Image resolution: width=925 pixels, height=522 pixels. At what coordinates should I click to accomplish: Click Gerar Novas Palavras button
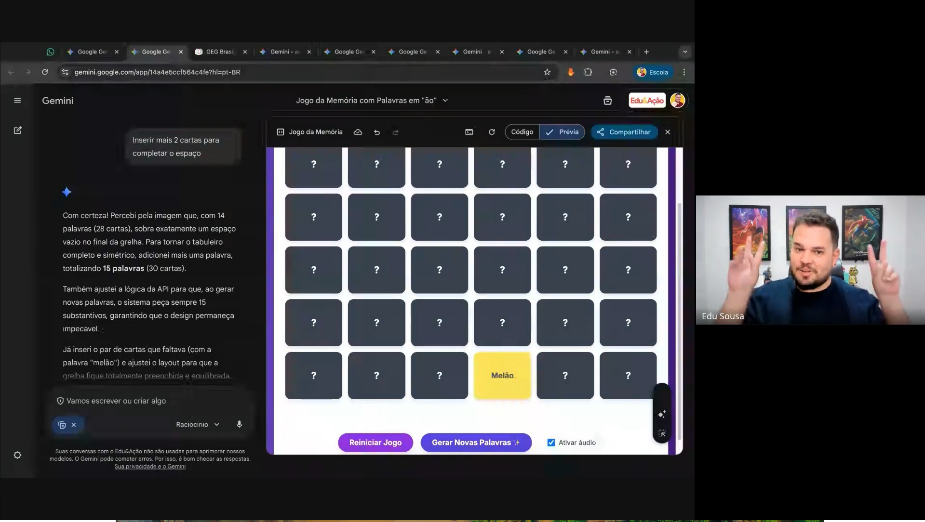coord(476,443)
